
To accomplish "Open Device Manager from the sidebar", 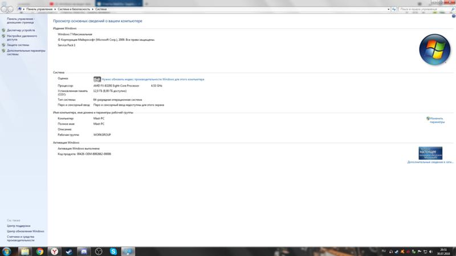I will tap(21, 30).
